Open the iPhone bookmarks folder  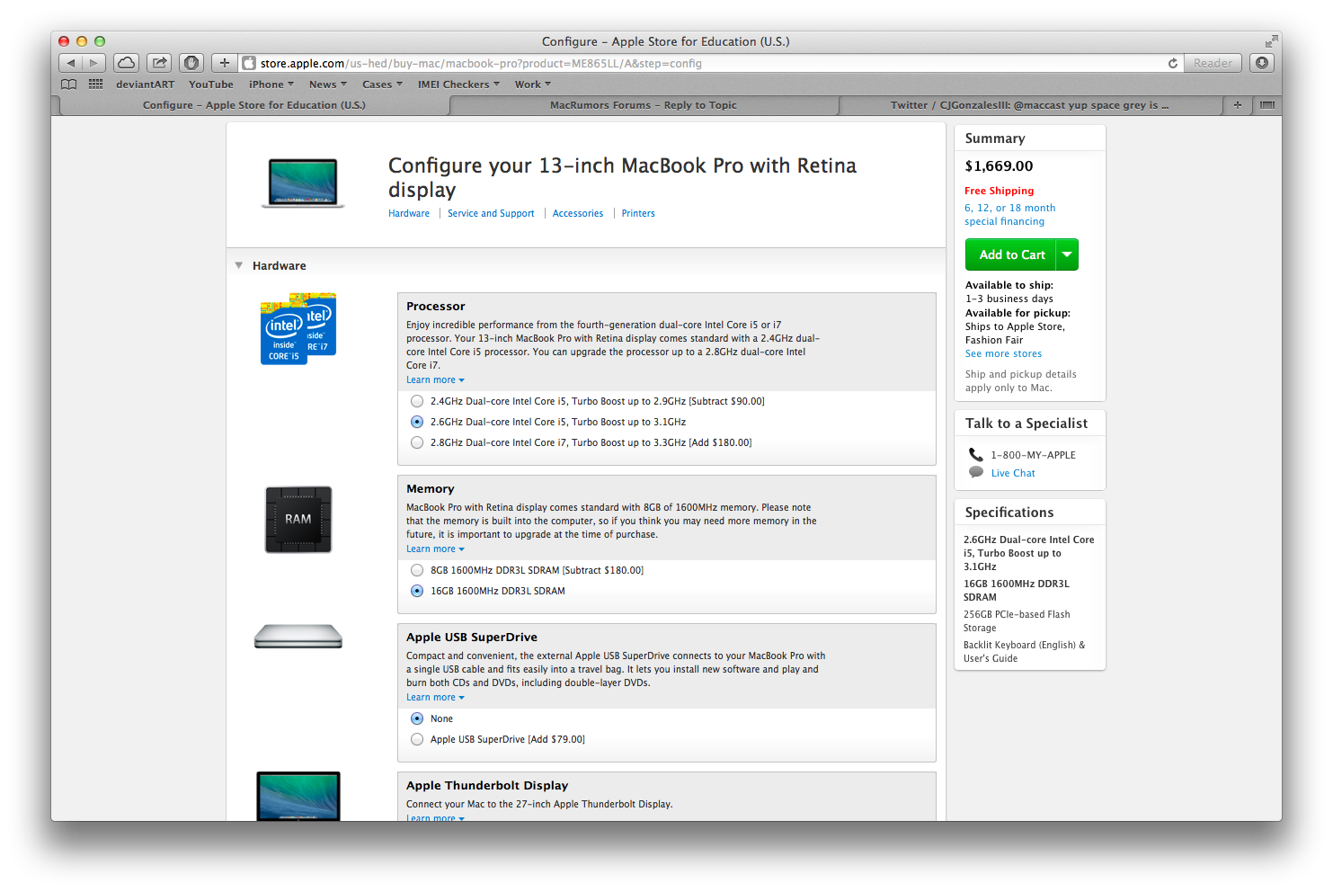271,85
